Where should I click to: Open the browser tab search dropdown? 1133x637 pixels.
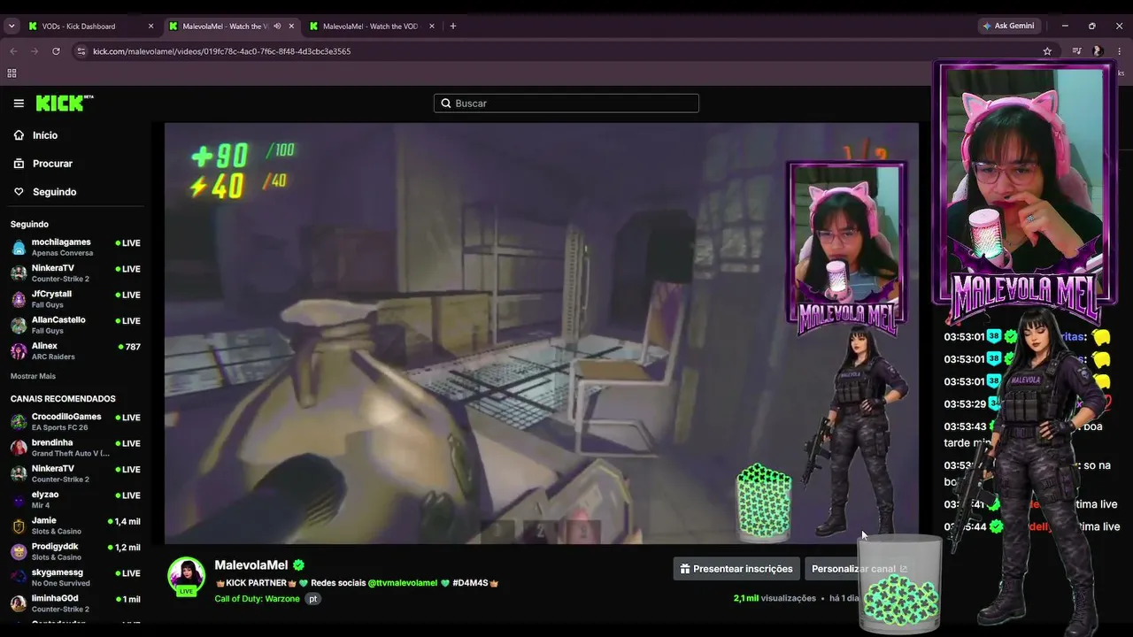[x=12, y=27]
